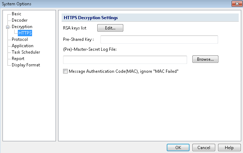243x153 pixels.
Task: Click the "Pre-Shared Key :" label
Action: point(78,39)
